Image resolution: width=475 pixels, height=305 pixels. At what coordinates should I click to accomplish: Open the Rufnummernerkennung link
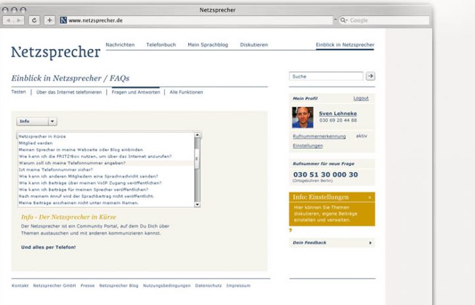(319, 136)
